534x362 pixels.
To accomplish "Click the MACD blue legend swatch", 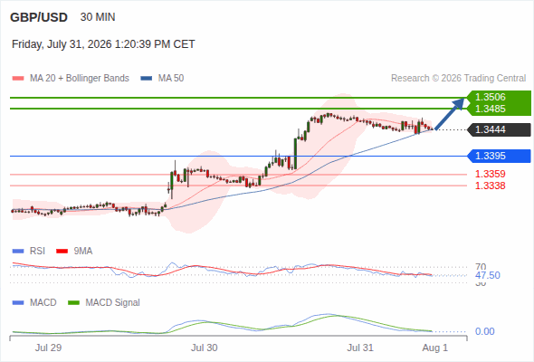I will 18,303.
